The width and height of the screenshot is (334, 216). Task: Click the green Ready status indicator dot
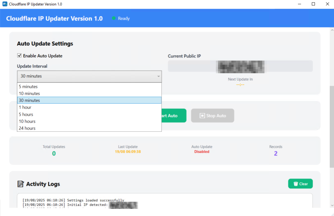(114, 18)
